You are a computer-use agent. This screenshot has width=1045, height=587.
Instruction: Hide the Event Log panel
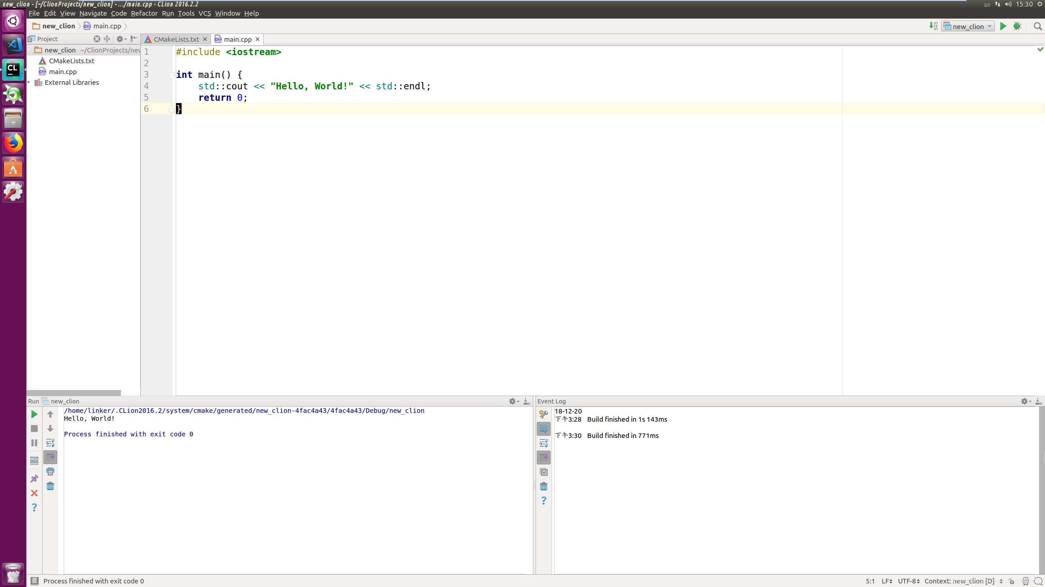tap(1038, 401)
